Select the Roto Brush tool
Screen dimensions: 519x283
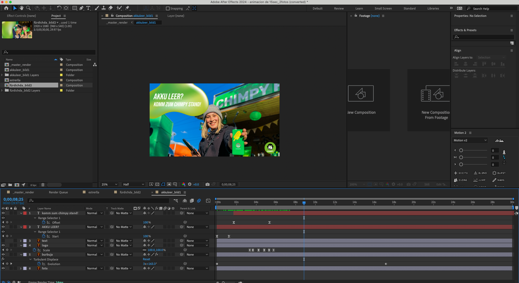click(119, 8)
